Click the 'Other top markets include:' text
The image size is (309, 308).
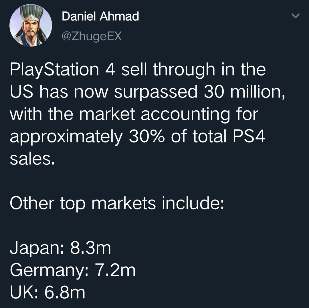[117, 203]
